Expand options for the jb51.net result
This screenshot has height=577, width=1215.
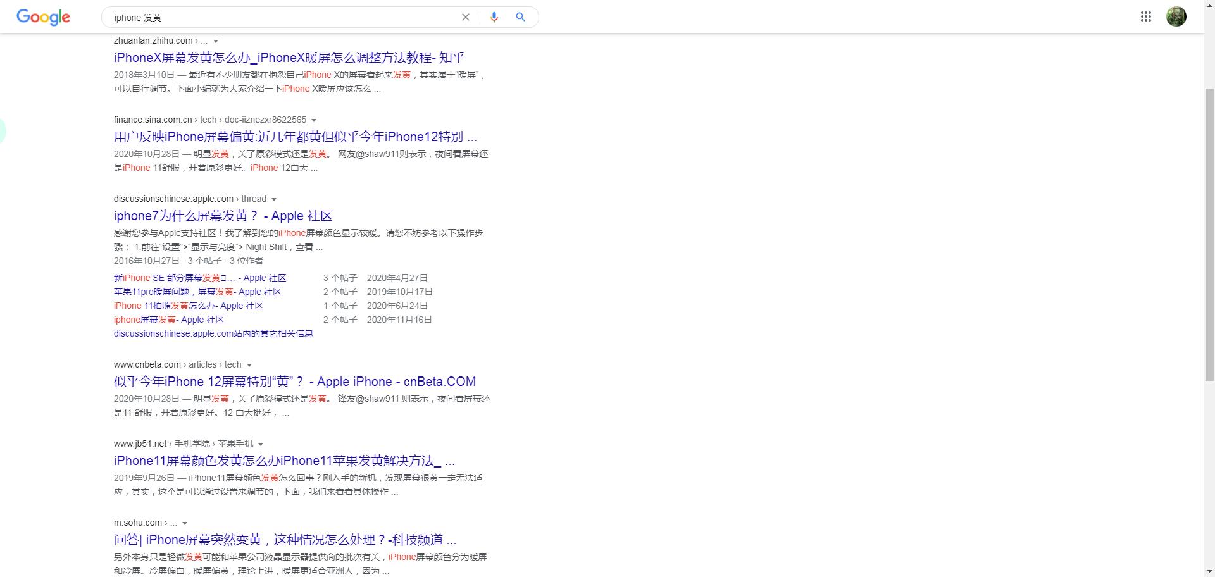(x=261, y=443)
